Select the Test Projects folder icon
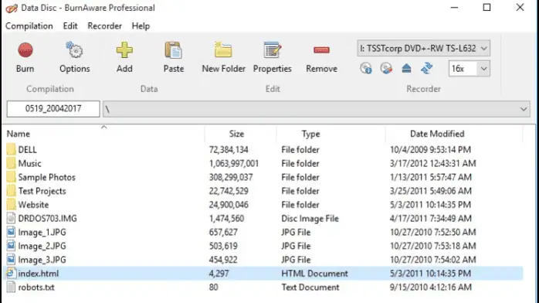This screenshot has height=303, width=539. click(x=11, y=191)
